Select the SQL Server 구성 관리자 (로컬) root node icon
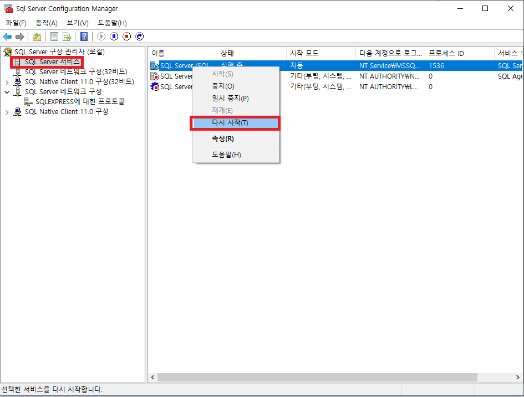The image size is (524, 397). pyautogui.click(x=7, y=51)
